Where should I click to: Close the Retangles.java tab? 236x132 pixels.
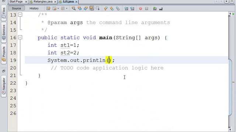55,2
